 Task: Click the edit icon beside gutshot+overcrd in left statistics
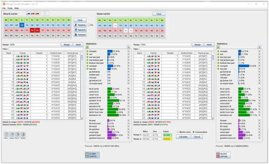click(x=128, y=138)
